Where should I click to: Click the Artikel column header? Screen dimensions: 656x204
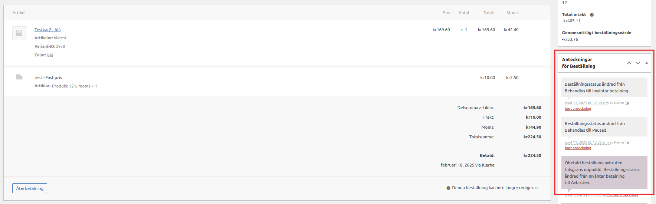19,13
